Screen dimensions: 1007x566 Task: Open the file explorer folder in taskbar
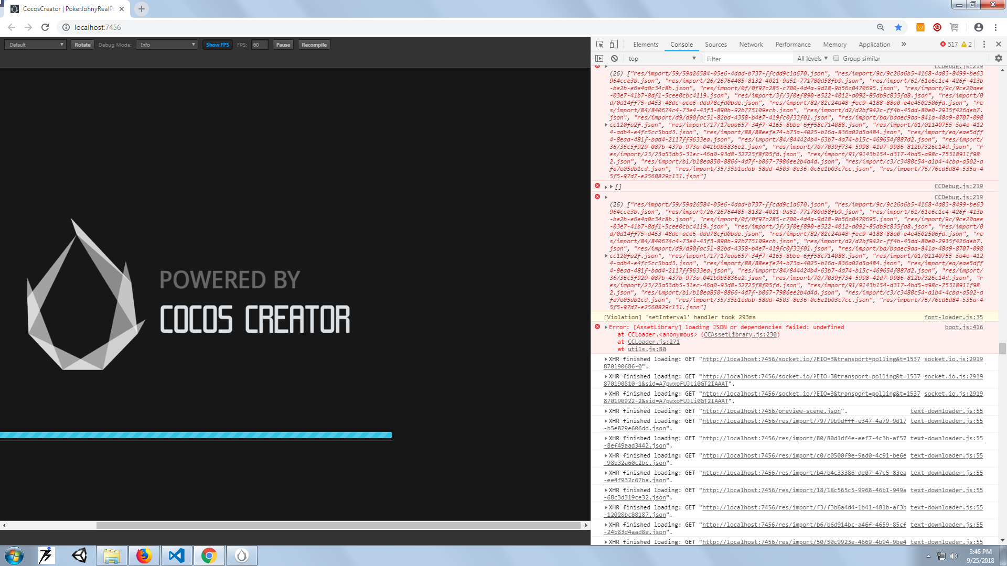click(112, 556)
